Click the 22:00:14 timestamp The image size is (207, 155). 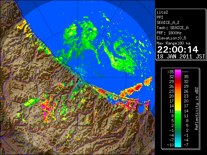pyautogui.click(x=178, y=49)
